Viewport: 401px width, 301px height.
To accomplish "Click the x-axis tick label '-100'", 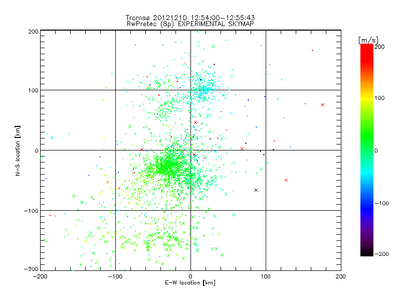I will click(x=115, y=276).
